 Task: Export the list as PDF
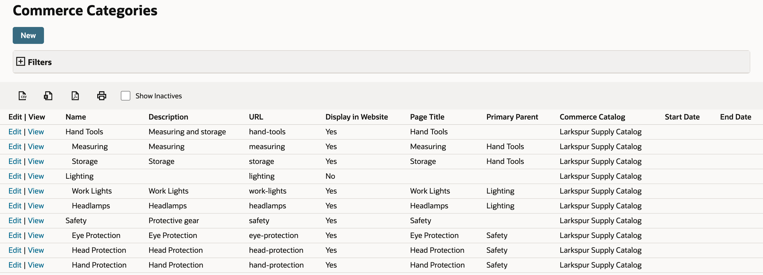[x=75, y=96]
